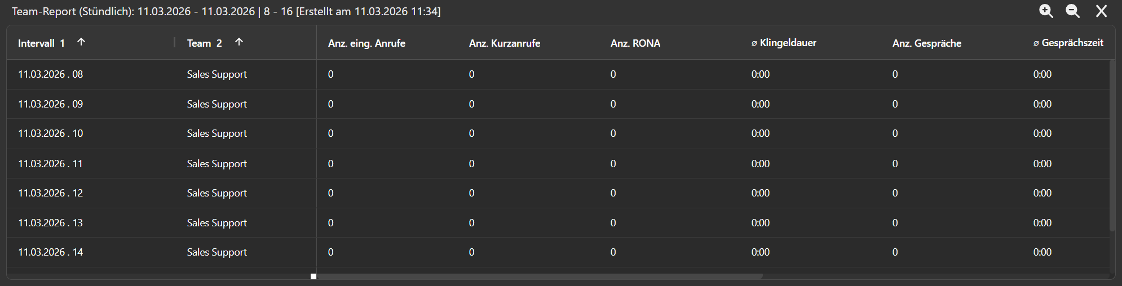Select the 11.03.2026 . 12 interval cell

pos(51,193)
